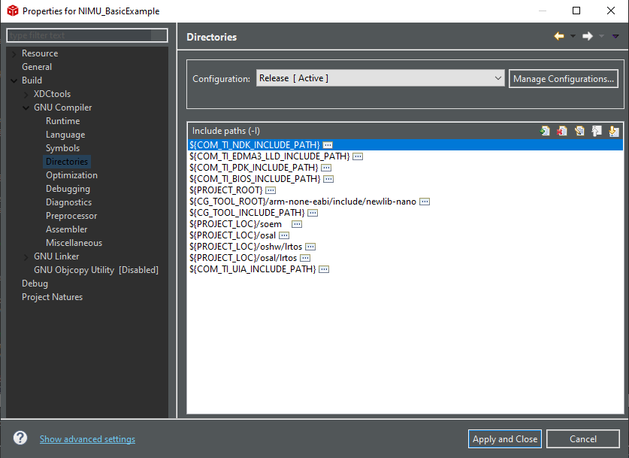This screenshot has height=458, width=629.
Task: Open Show advanced settings link
Action: (x=87, y=439)
